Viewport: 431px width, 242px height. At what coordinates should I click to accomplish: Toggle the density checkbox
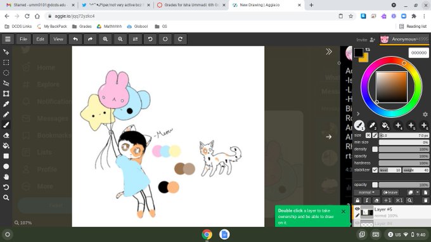[x=375, y=149]
